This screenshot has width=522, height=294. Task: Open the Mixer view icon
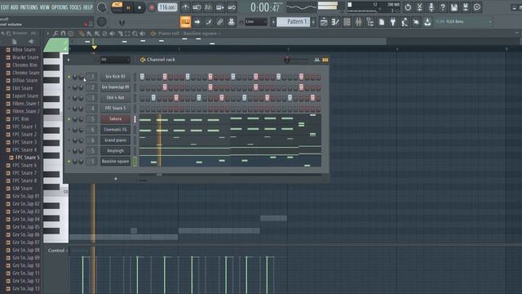tap(358, 22)
